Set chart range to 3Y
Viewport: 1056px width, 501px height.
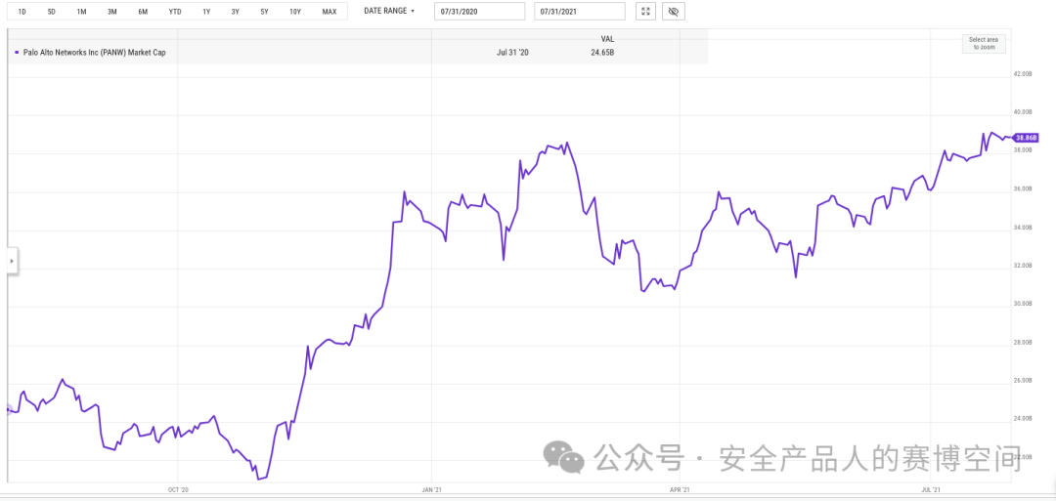(235, 12)
